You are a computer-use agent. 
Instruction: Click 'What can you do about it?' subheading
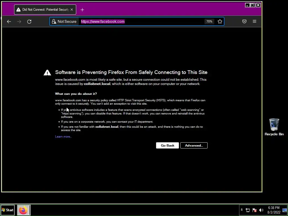(x=76, y=94)
